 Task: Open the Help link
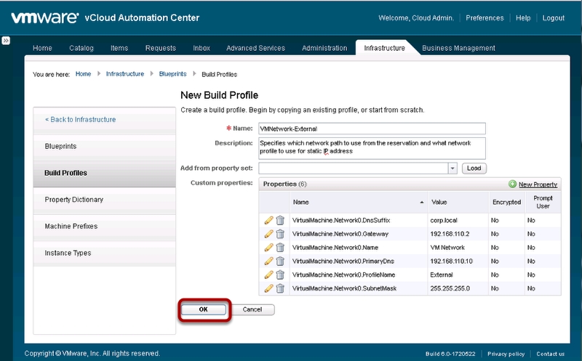(523, 17)
